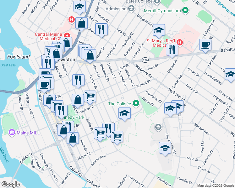Click the Fox Island label
Viewport: 235px width, 188px height.
19,57
